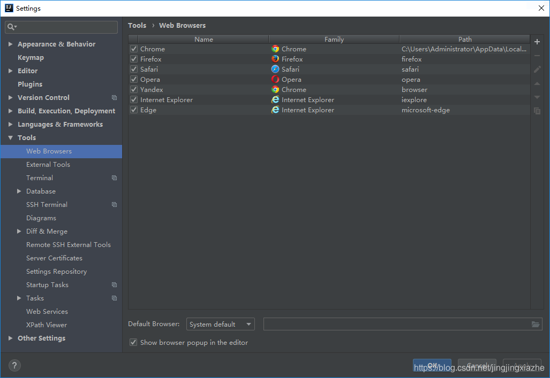Viewport: 550px width, 378px height.
Task: Click the Cancel button
Action: tap(477, 365)
